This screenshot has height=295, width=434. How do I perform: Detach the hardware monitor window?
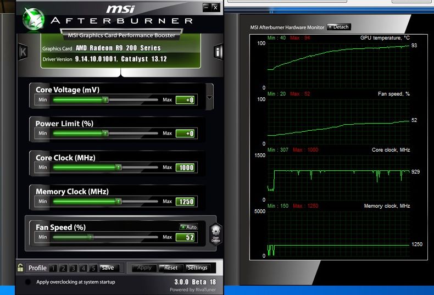coord(338,27)
